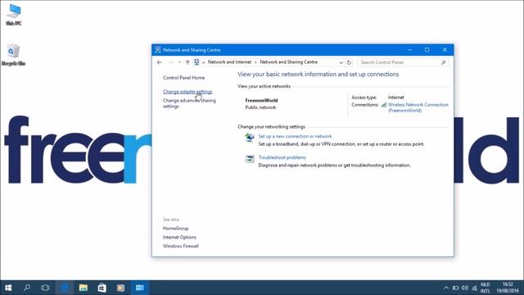This screenshot has width=524, height=295.
Task: Open Wireless Network Connection (FreenomWorld) link
Action: tap(418, 107)
